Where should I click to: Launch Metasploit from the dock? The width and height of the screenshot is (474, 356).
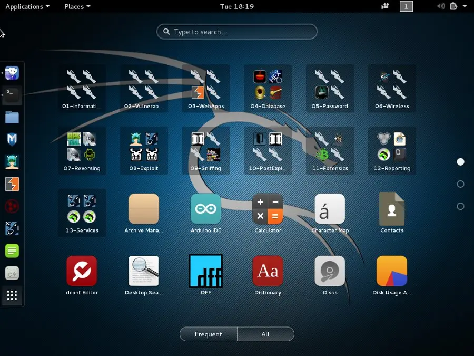point(12,140)
